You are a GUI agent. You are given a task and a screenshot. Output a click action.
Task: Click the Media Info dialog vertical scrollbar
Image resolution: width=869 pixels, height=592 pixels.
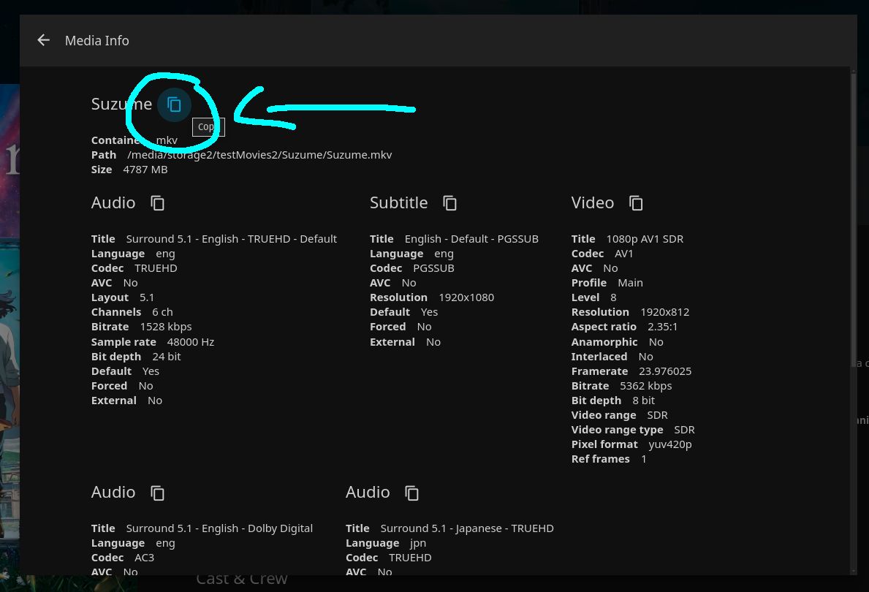coord(852,292)
